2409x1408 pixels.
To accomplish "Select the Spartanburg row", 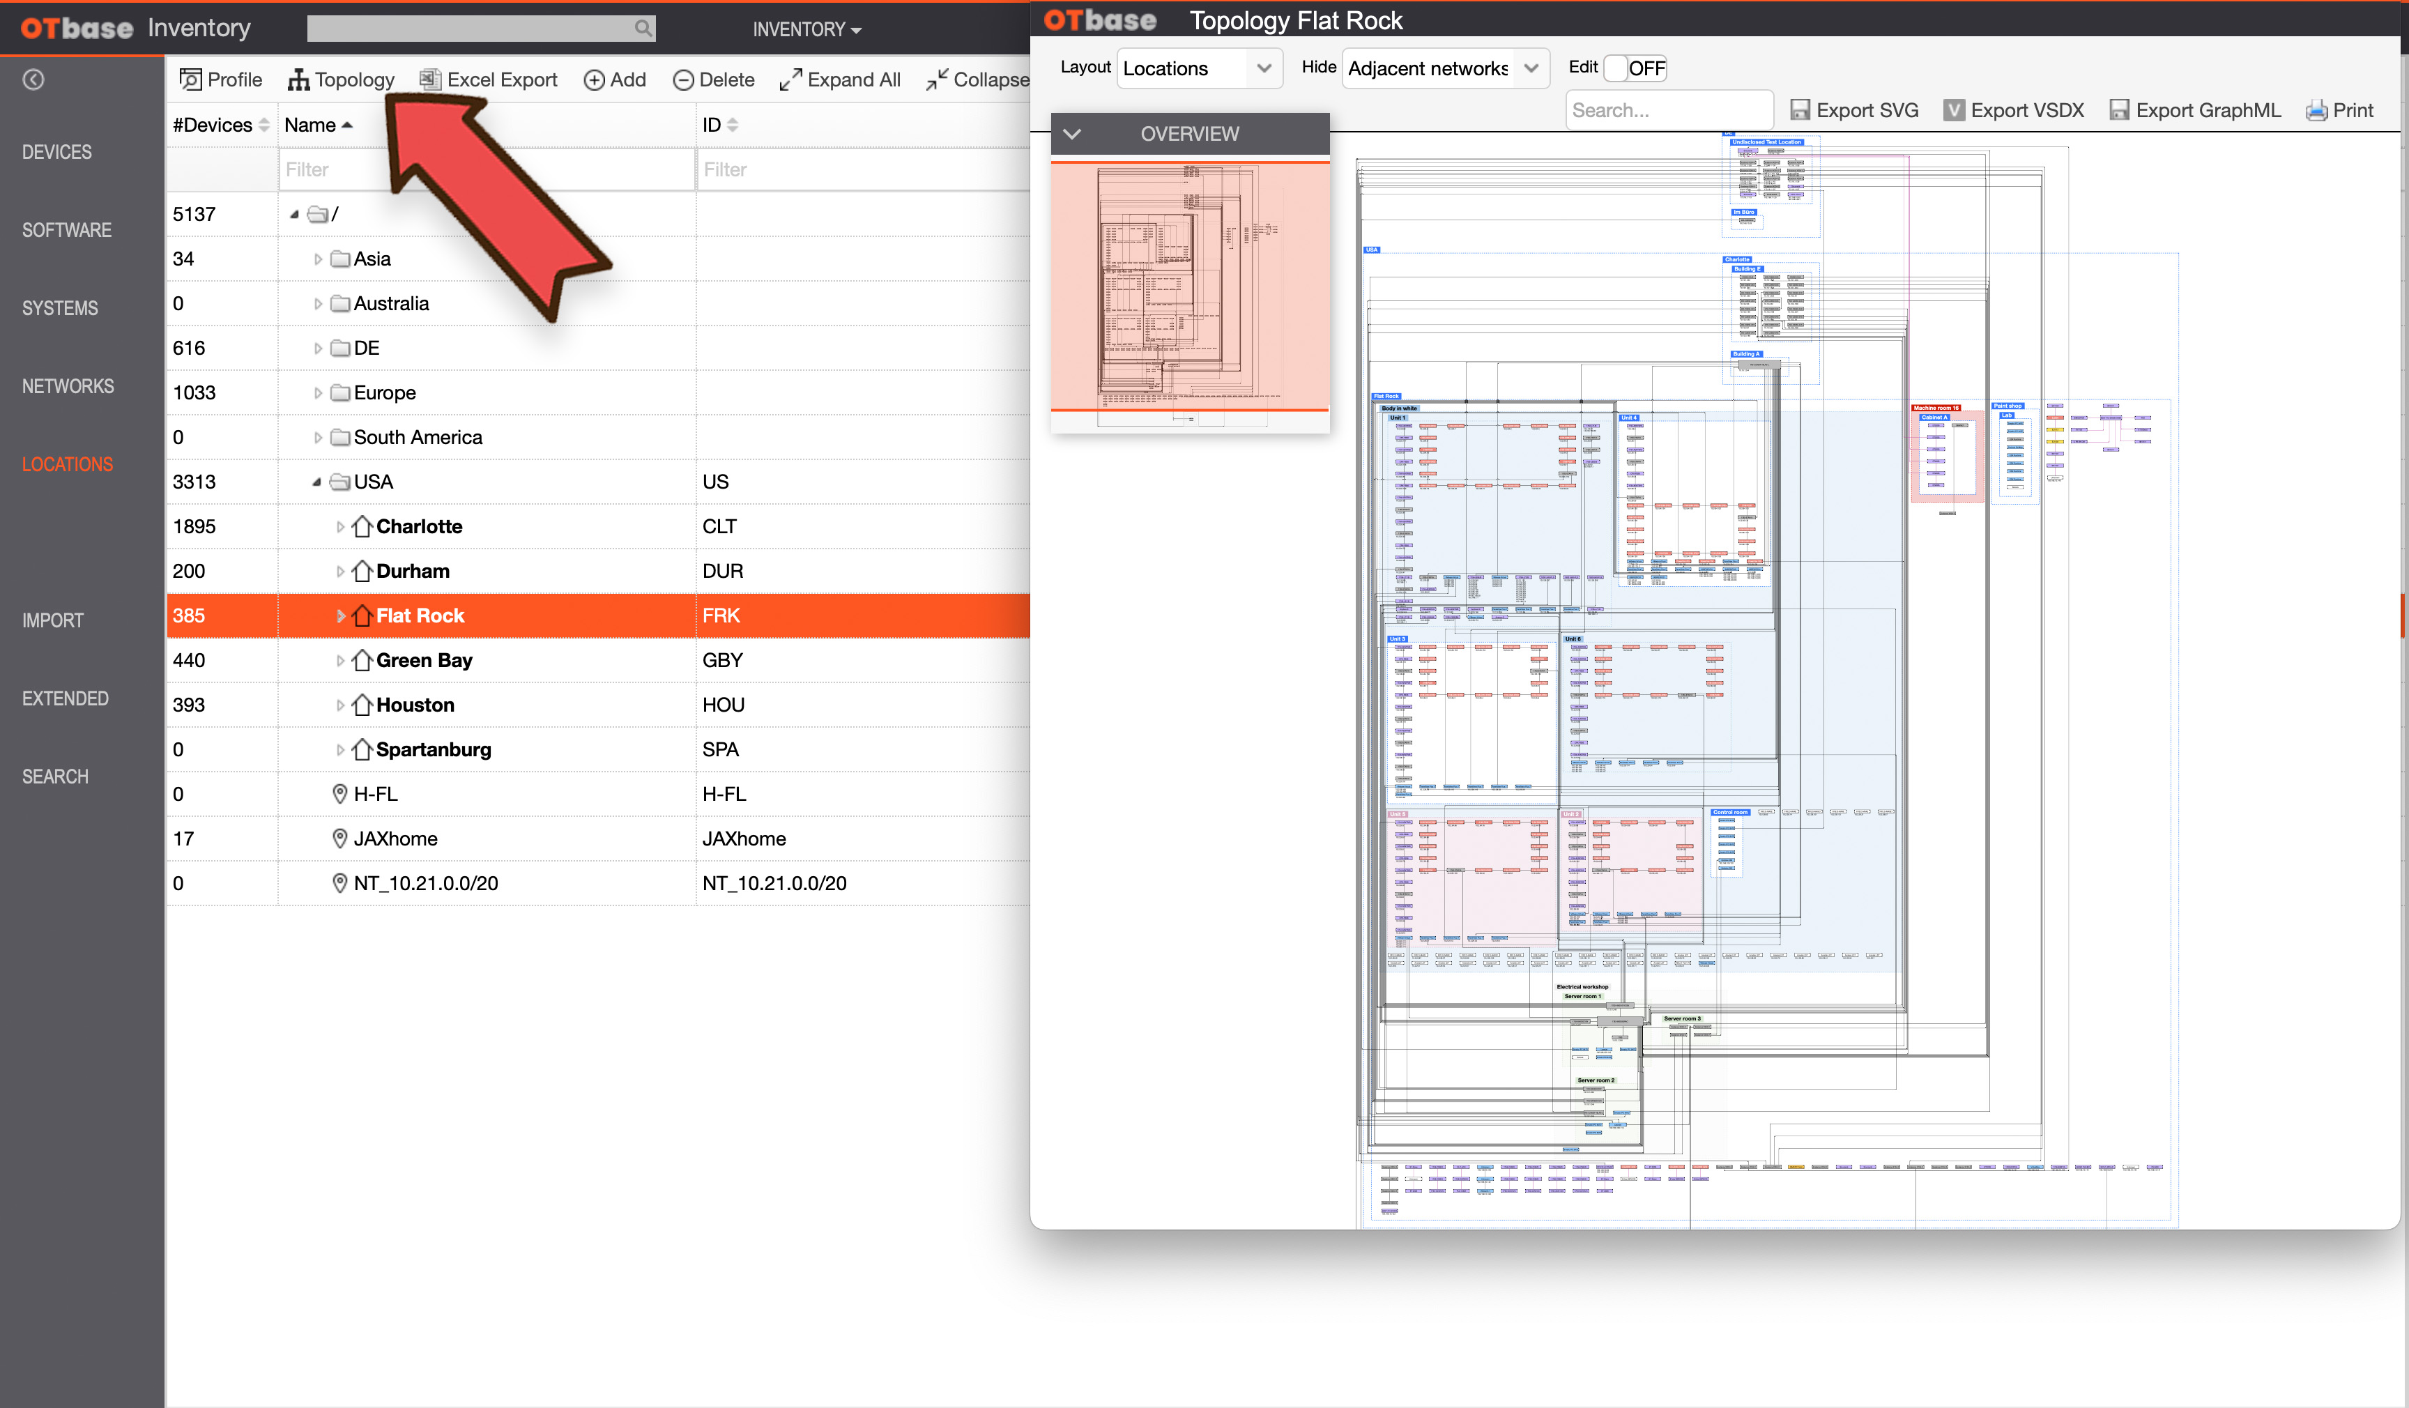I will pos(597,749).
